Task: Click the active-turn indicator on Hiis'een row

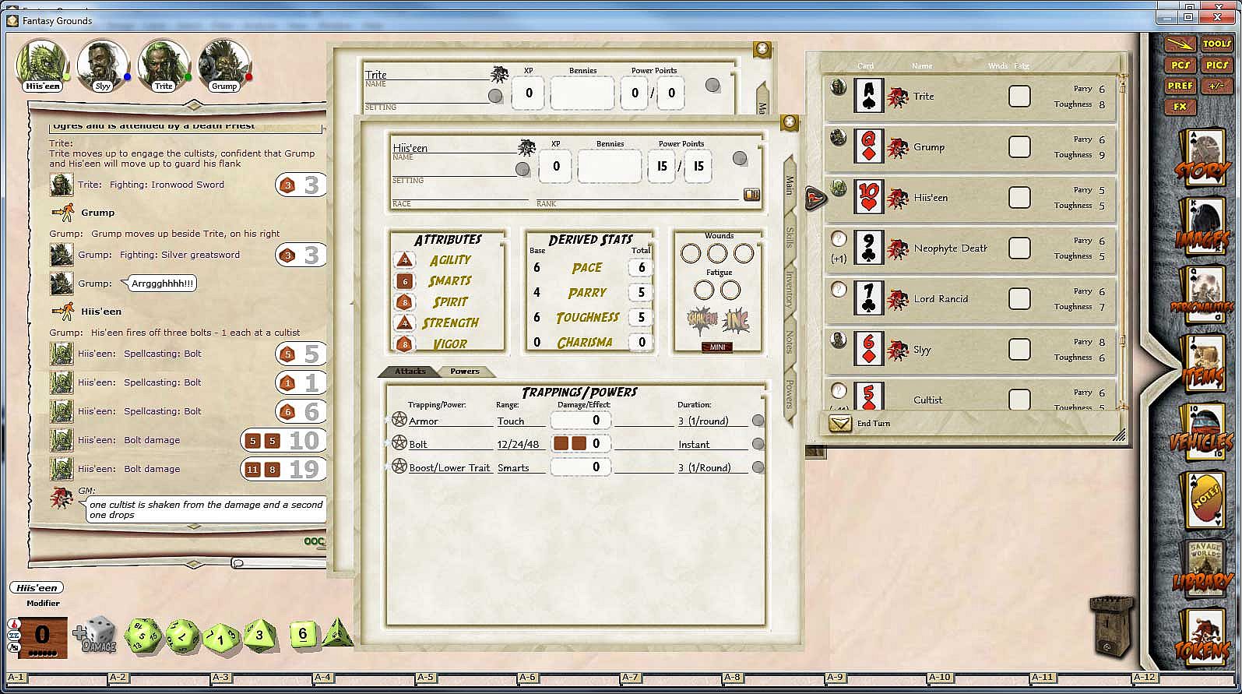Action: point(815,198)
